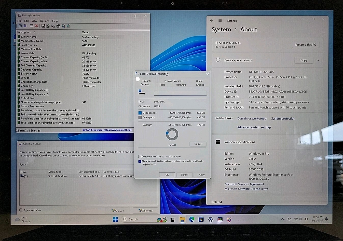Check Advanced View in Optimize Drives

click(21, 210)
